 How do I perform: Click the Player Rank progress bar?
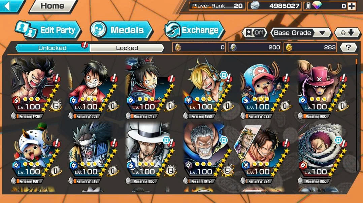click(x=217, y=6)
